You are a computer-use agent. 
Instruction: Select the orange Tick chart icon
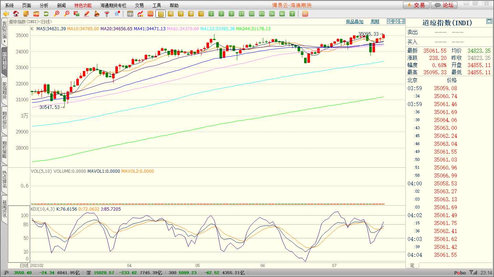[150, 14]
